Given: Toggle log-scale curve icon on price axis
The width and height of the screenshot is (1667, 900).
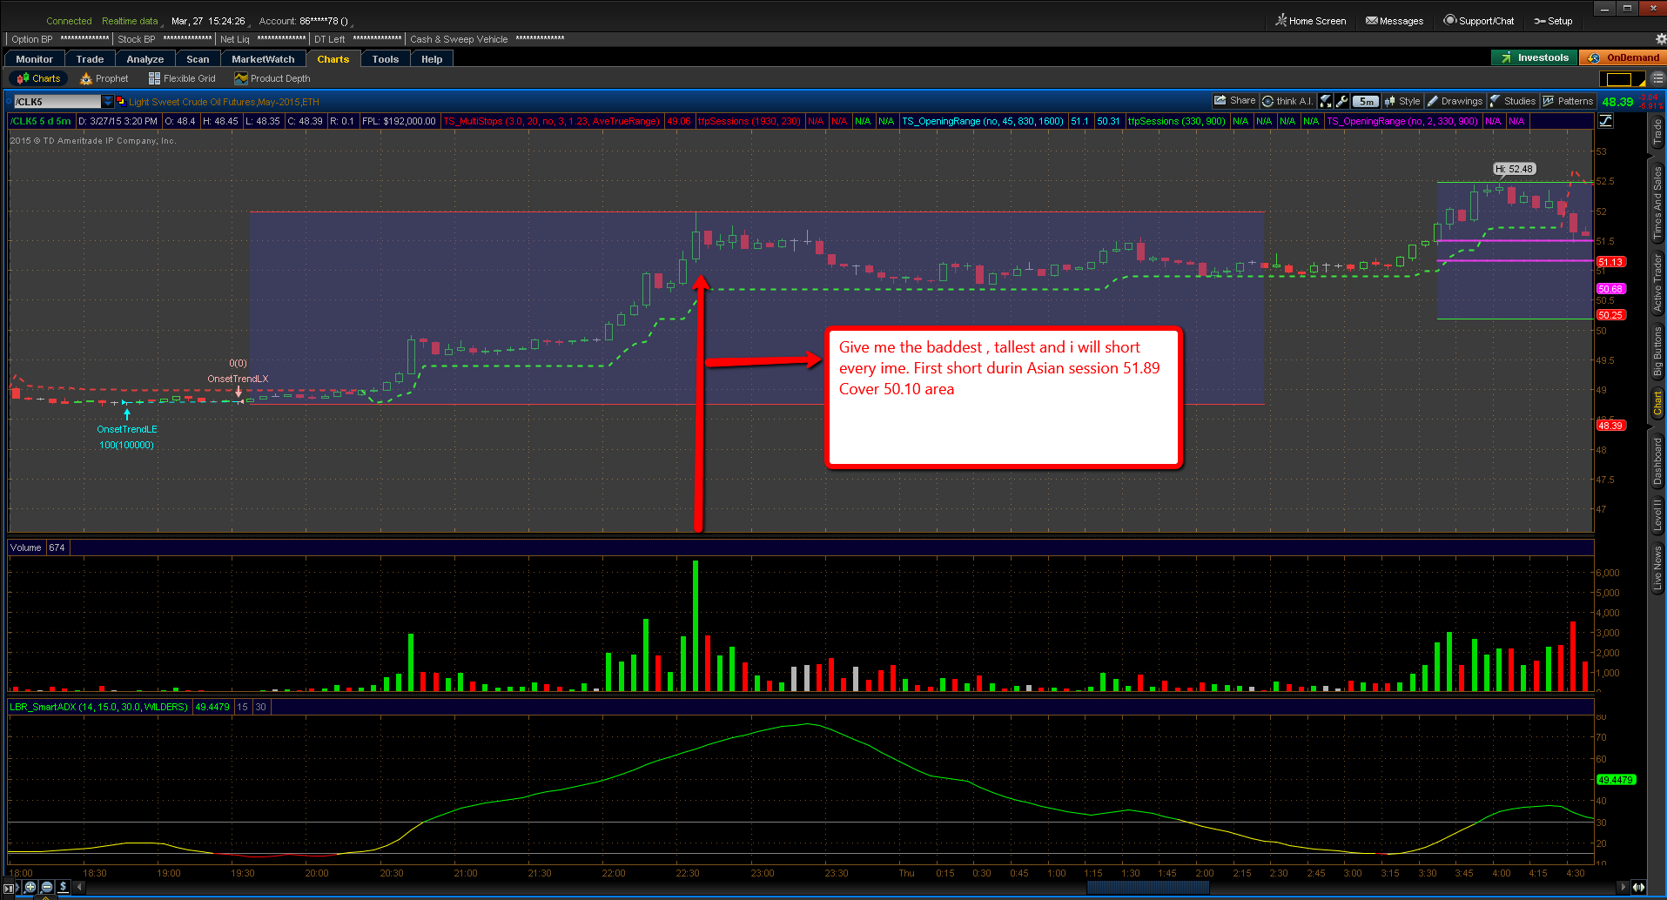Looking at the screenshot, I should point(1606,121).
